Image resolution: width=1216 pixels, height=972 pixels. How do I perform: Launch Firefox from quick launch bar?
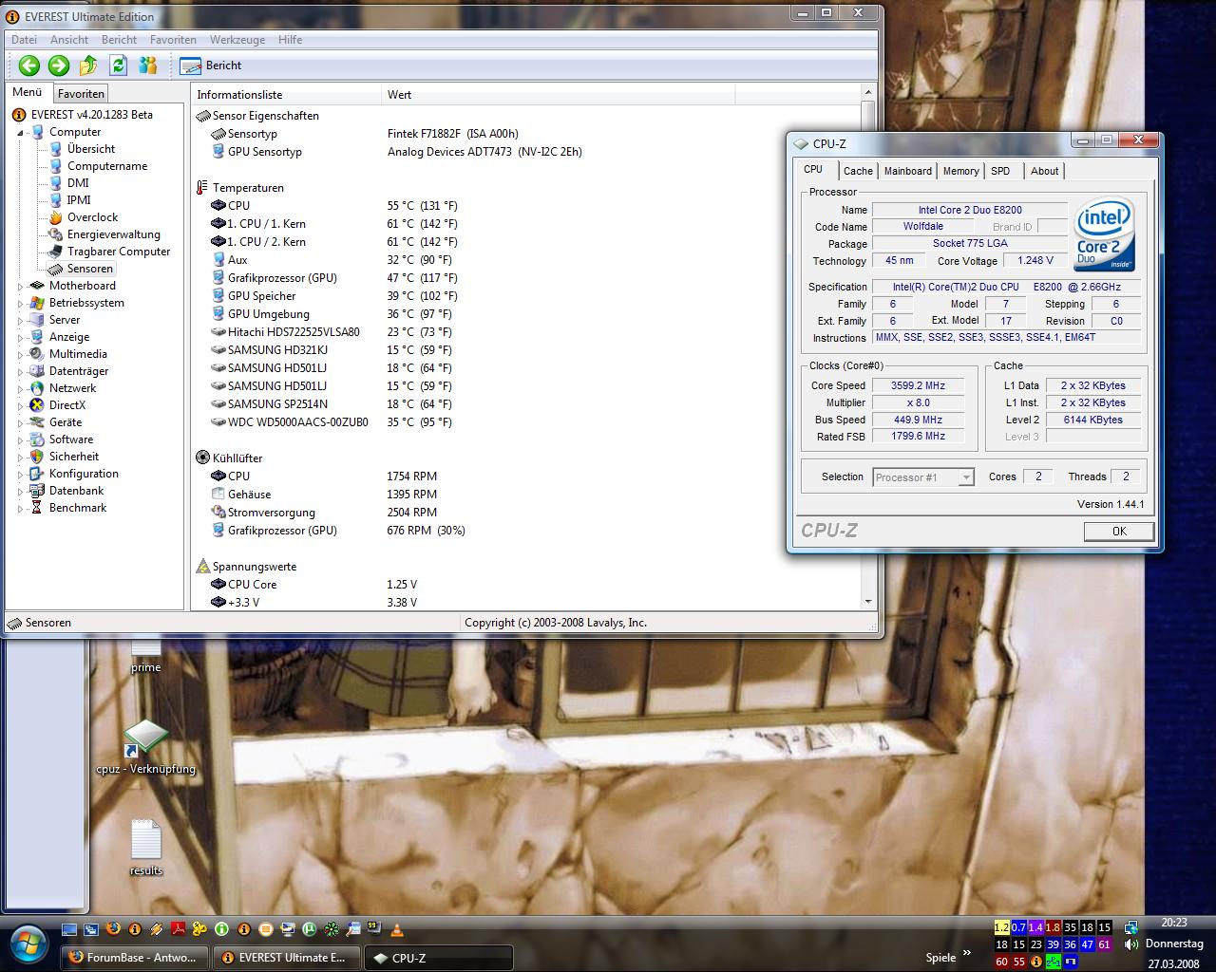pos(113,929)
